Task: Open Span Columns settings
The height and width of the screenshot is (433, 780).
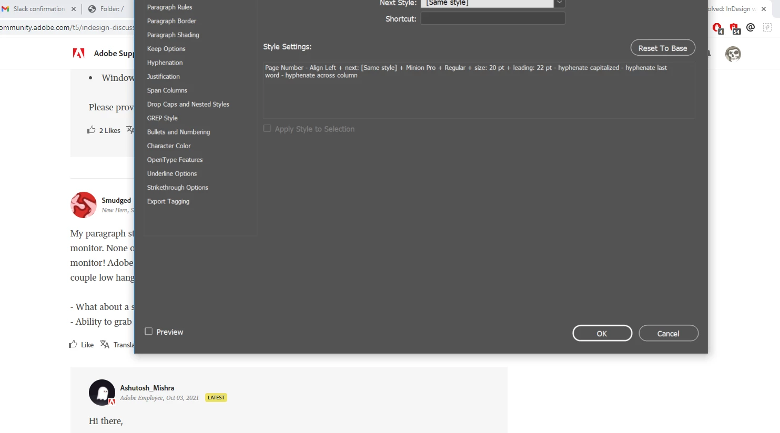Action: coord(167,90)
